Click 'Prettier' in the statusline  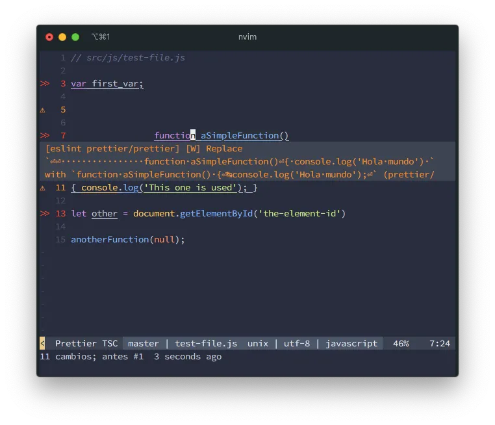[x=76, y=343]
